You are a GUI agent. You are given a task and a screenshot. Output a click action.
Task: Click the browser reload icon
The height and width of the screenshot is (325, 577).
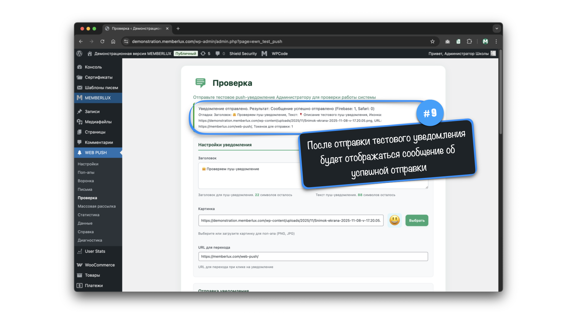click(x=102, y=42)
